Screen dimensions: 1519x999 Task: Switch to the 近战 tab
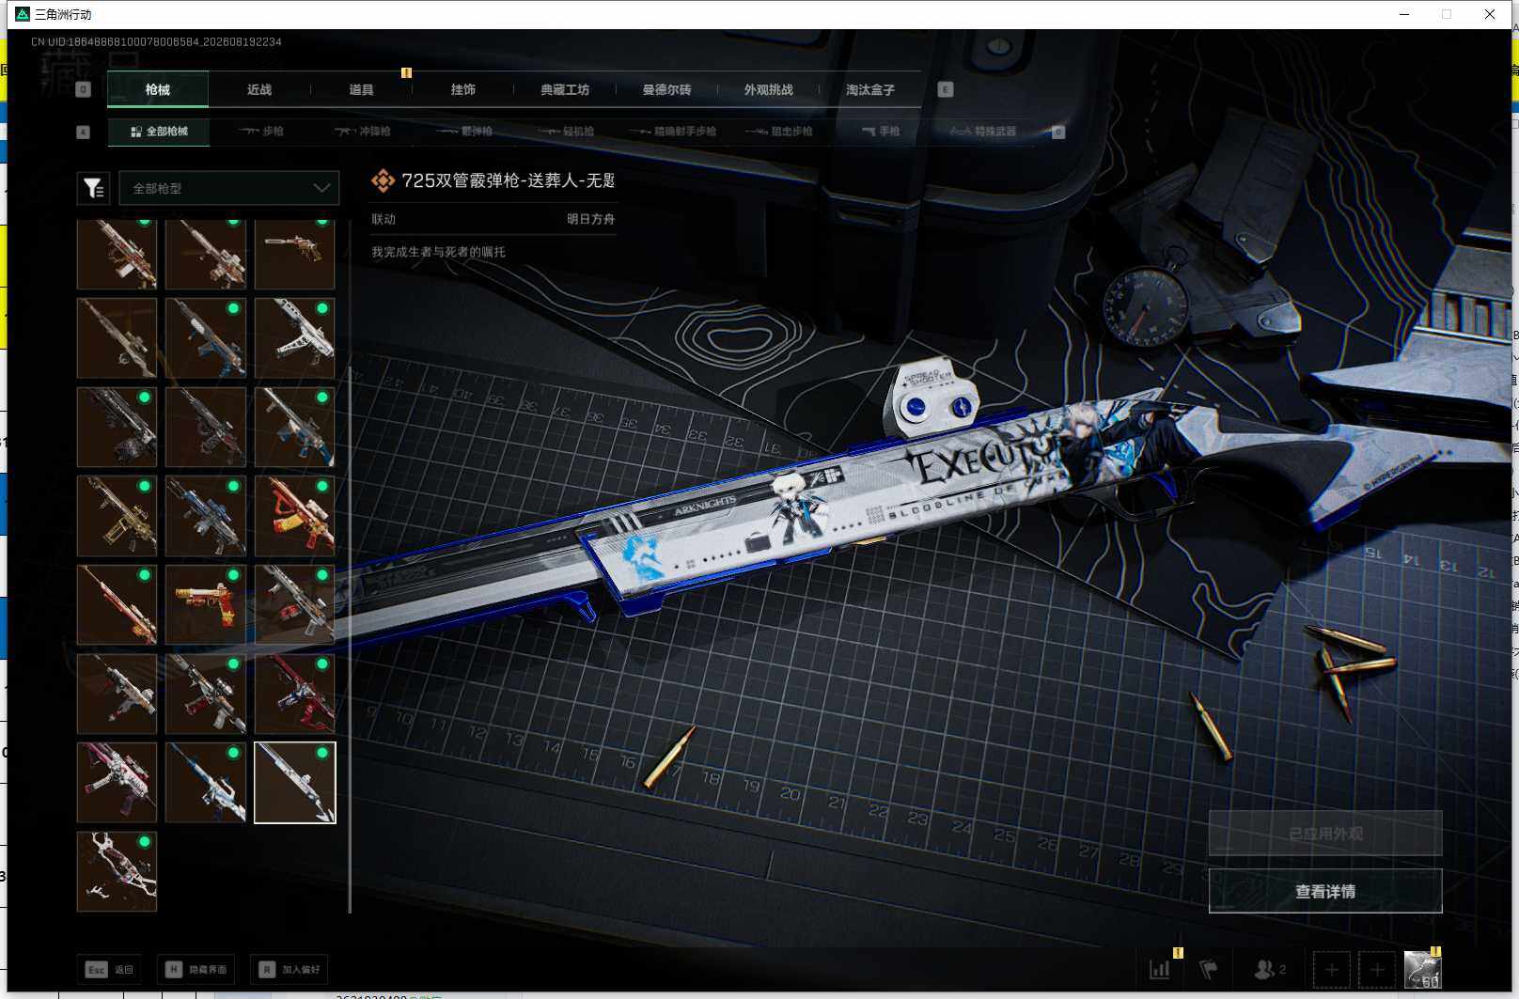(x=259, y=90)
